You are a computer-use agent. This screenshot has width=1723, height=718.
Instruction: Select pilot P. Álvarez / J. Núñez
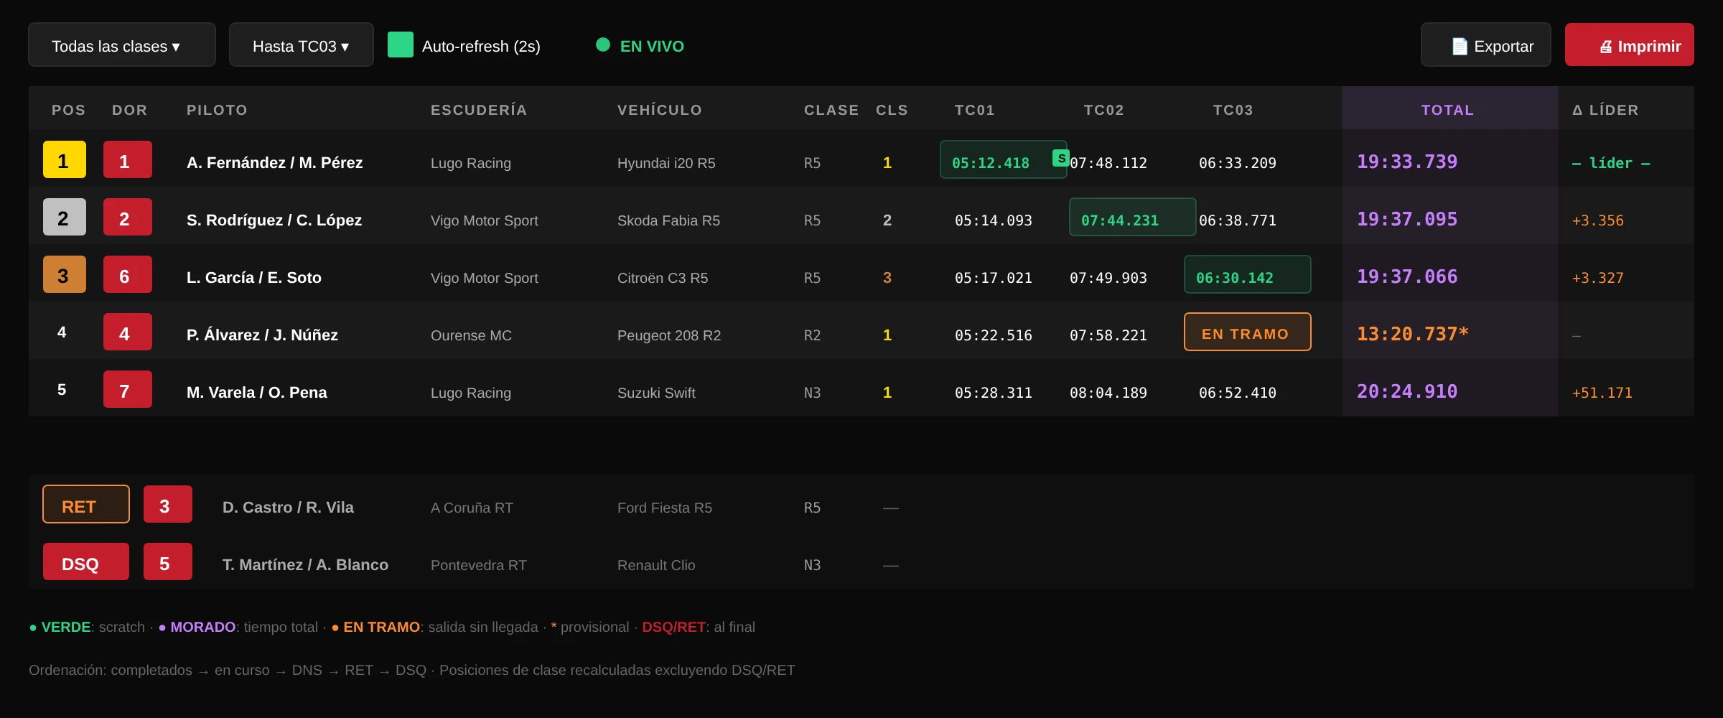coord(262,335)
